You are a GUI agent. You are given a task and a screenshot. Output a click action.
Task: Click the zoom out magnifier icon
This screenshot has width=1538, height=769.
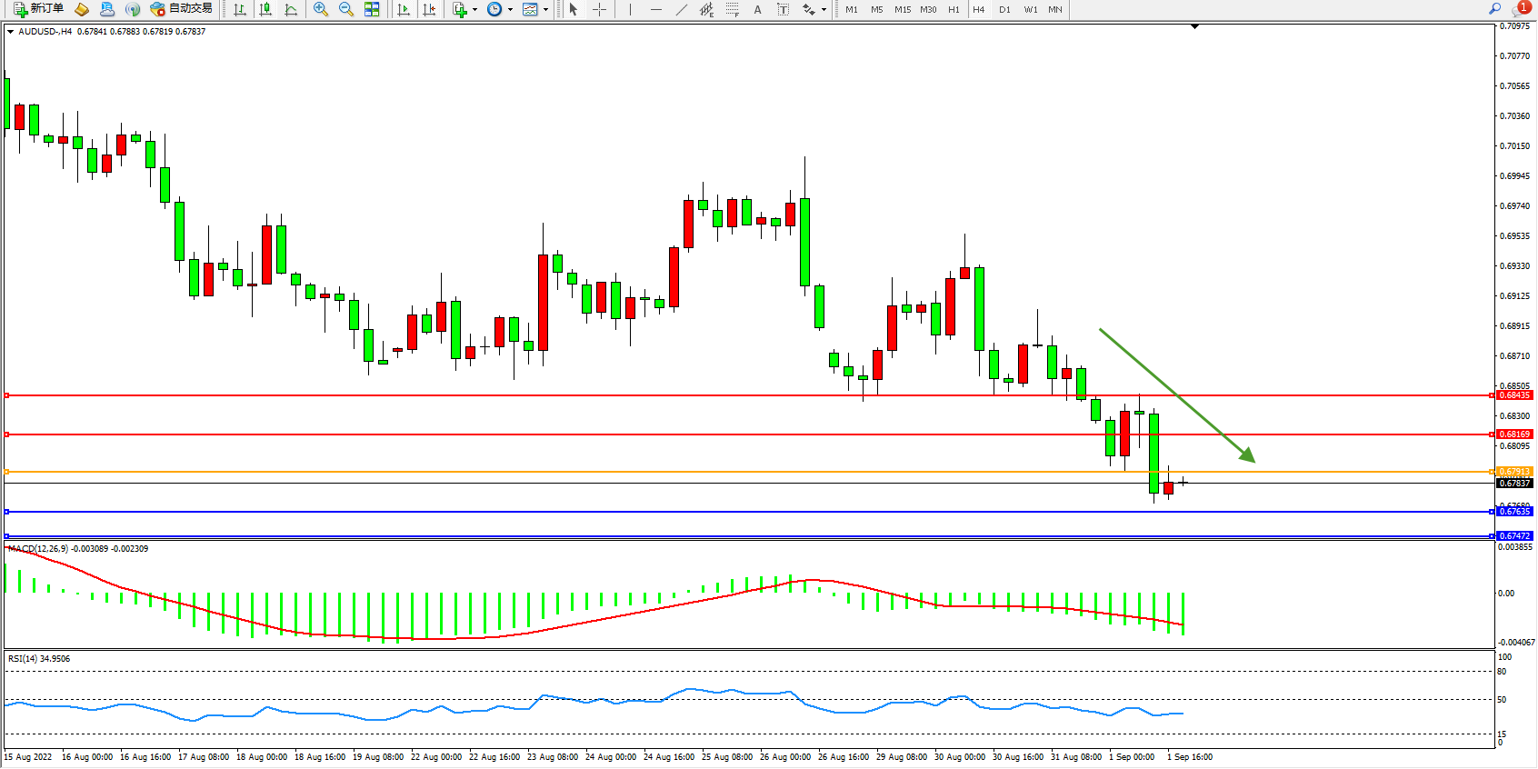pyautogui.click(x=345, y=9)
